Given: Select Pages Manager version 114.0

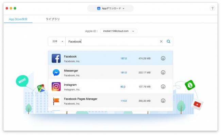Looking at the screenshot, I should (124, 101).
